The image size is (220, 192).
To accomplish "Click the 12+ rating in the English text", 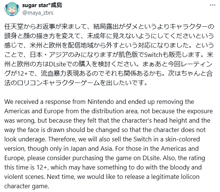I will pyautogui.click(x=42, y=167).
